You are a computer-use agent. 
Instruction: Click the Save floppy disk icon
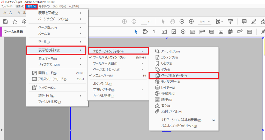pyautogui.click(x=6, y=21)
